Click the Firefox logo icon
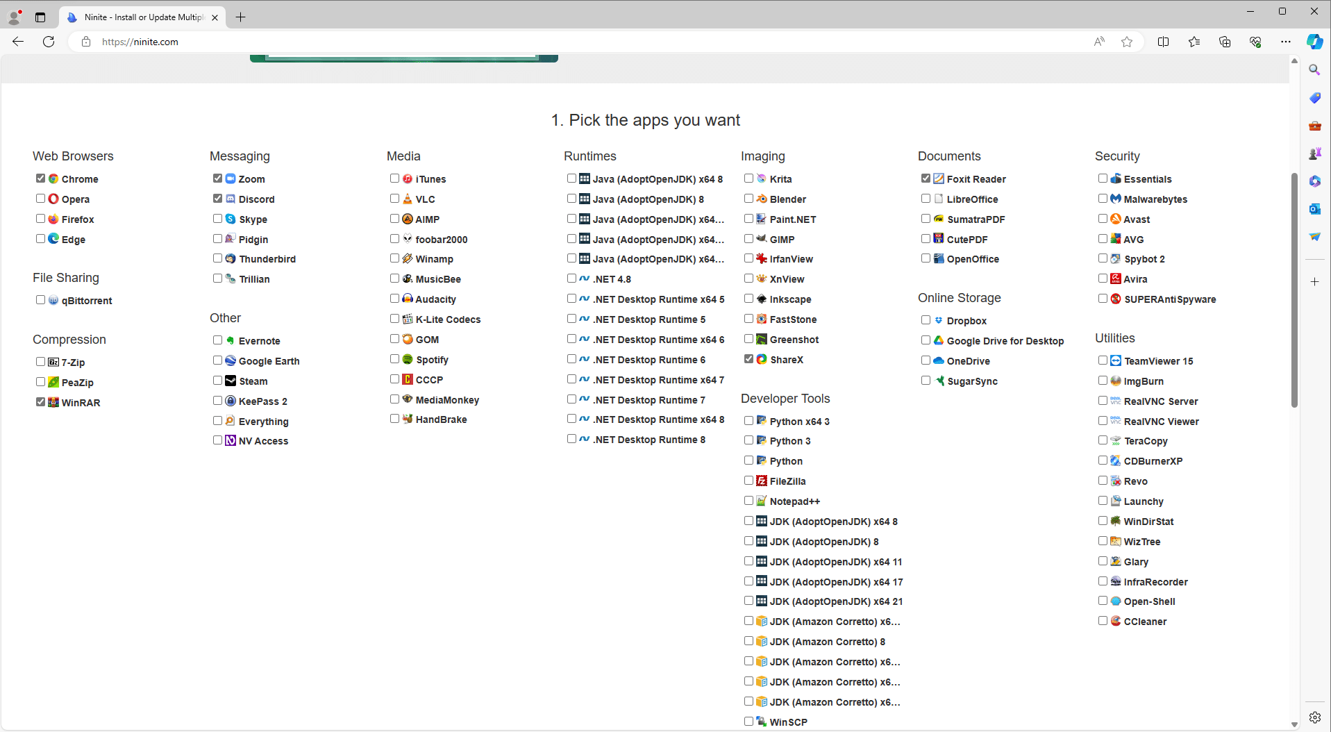1331x732 pixels. 53,219
